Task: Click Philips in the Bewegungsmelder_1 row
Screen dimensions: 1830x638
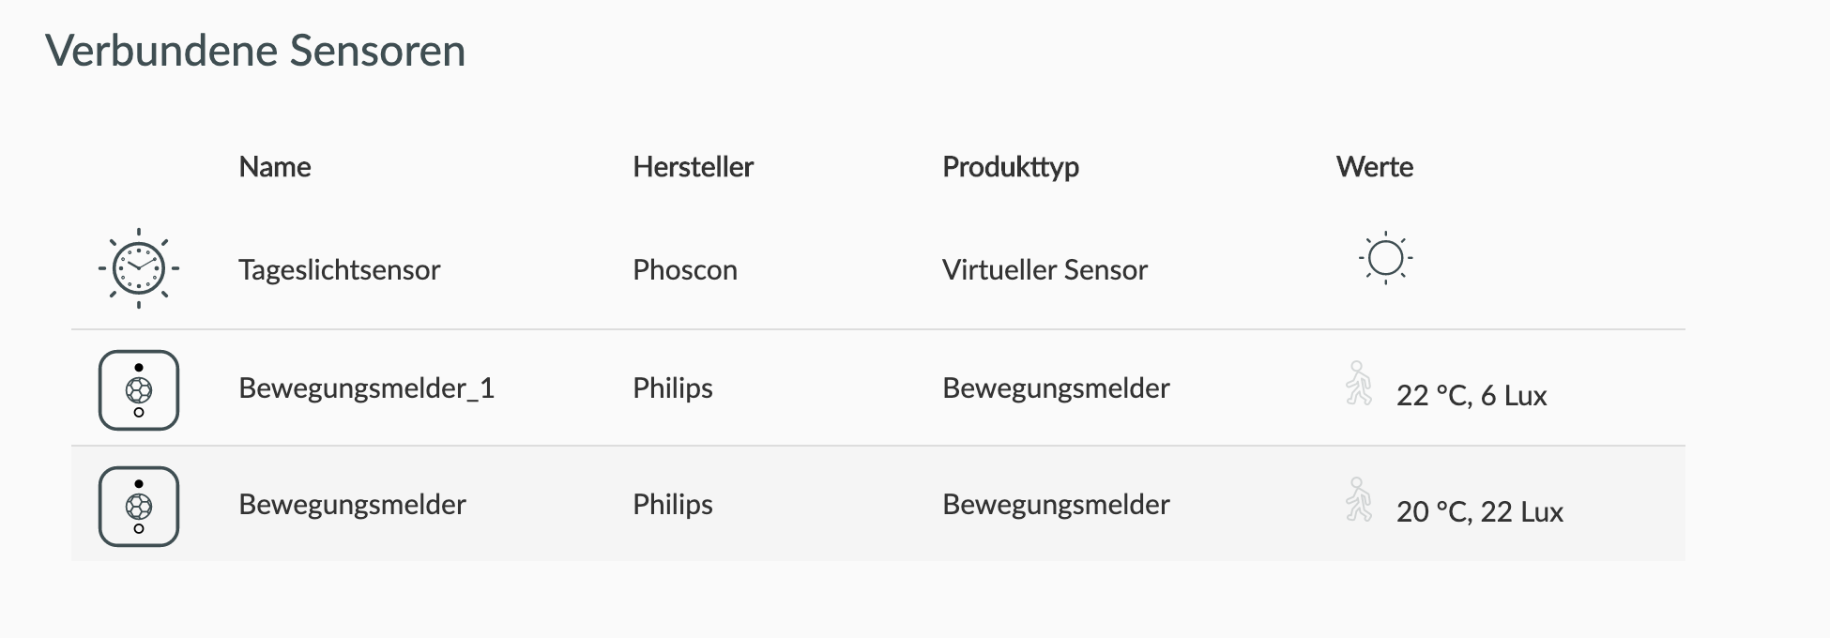Action: (673, 388)
